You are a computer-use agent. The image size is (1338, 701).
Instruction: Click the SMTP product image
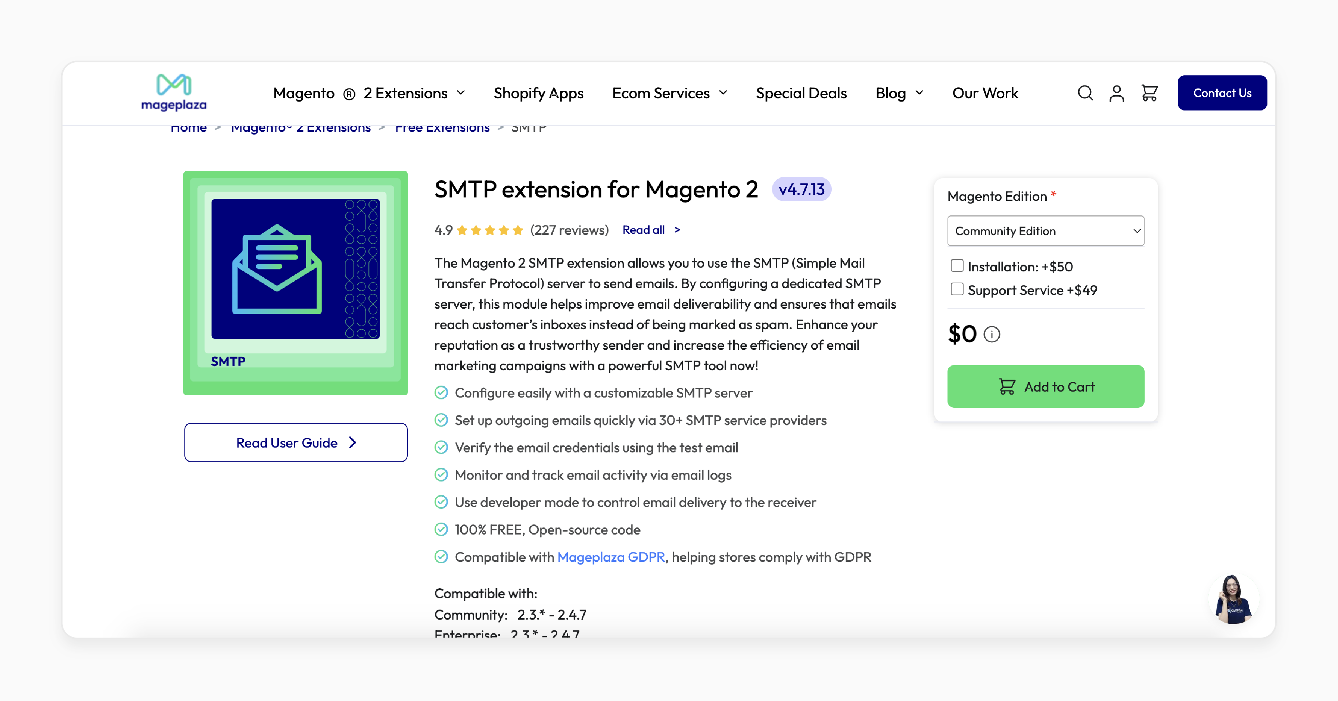coord(296,283)
